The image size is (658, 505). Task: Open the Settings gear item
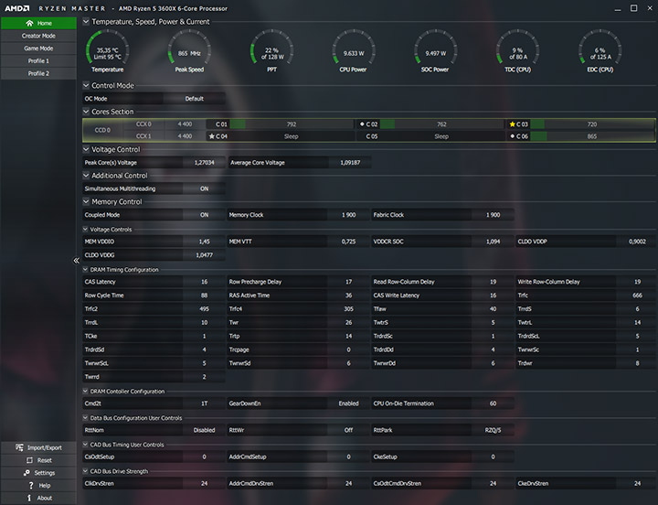tap(38, 473)
